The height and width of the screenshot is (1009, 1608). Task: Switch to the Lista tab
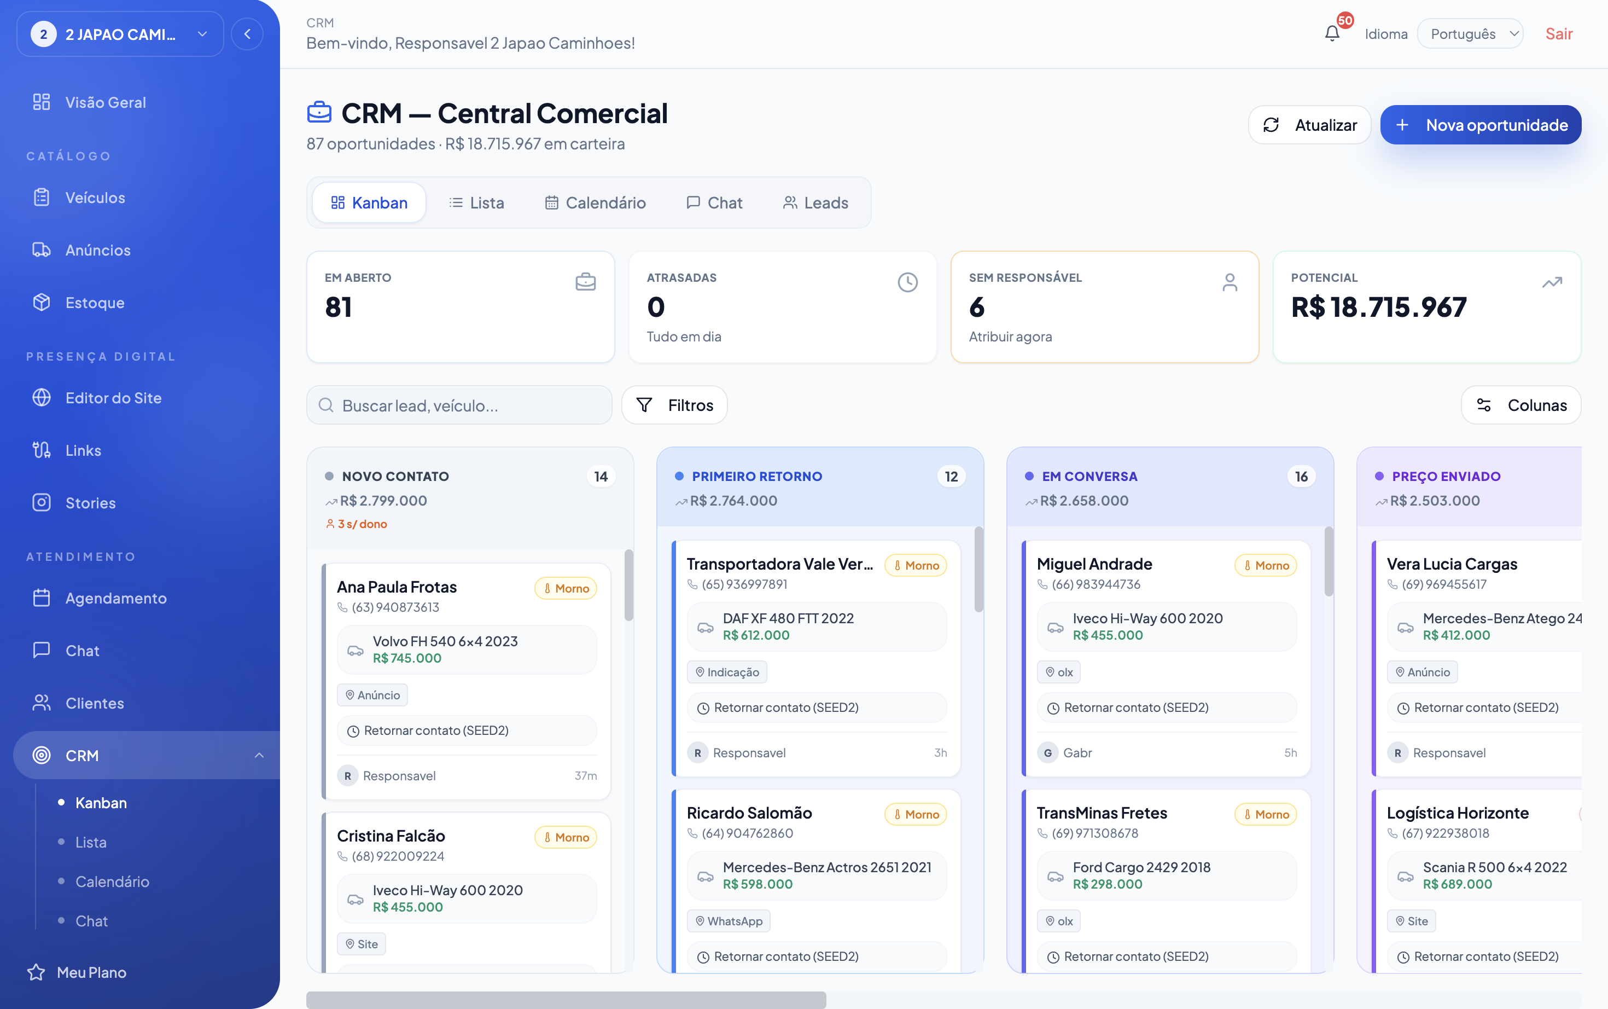[476, 202]
